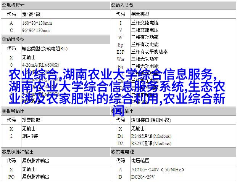Image resolution: width=237 pixels, height=182 pixels.
Task: Click 无输出 under the 通讯接口 column
Action: [138, 129]
